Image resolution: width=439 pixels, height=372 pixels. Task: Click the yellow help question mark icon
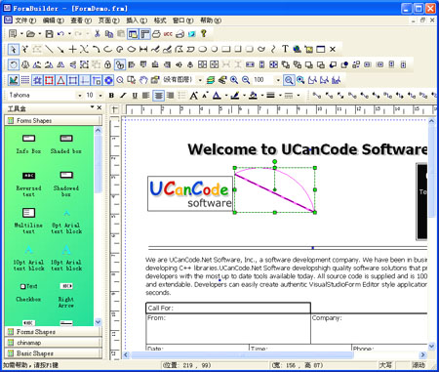tap(204, 33)
